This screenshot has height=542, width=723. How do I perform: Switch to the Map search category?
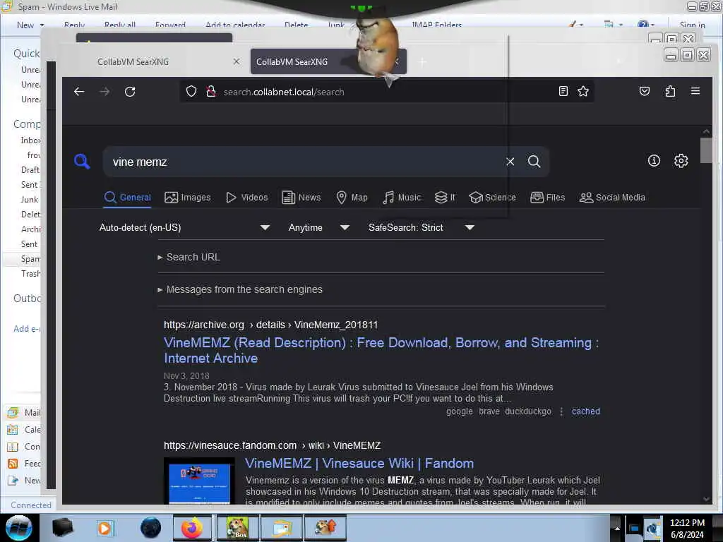(x=352, y=198)
